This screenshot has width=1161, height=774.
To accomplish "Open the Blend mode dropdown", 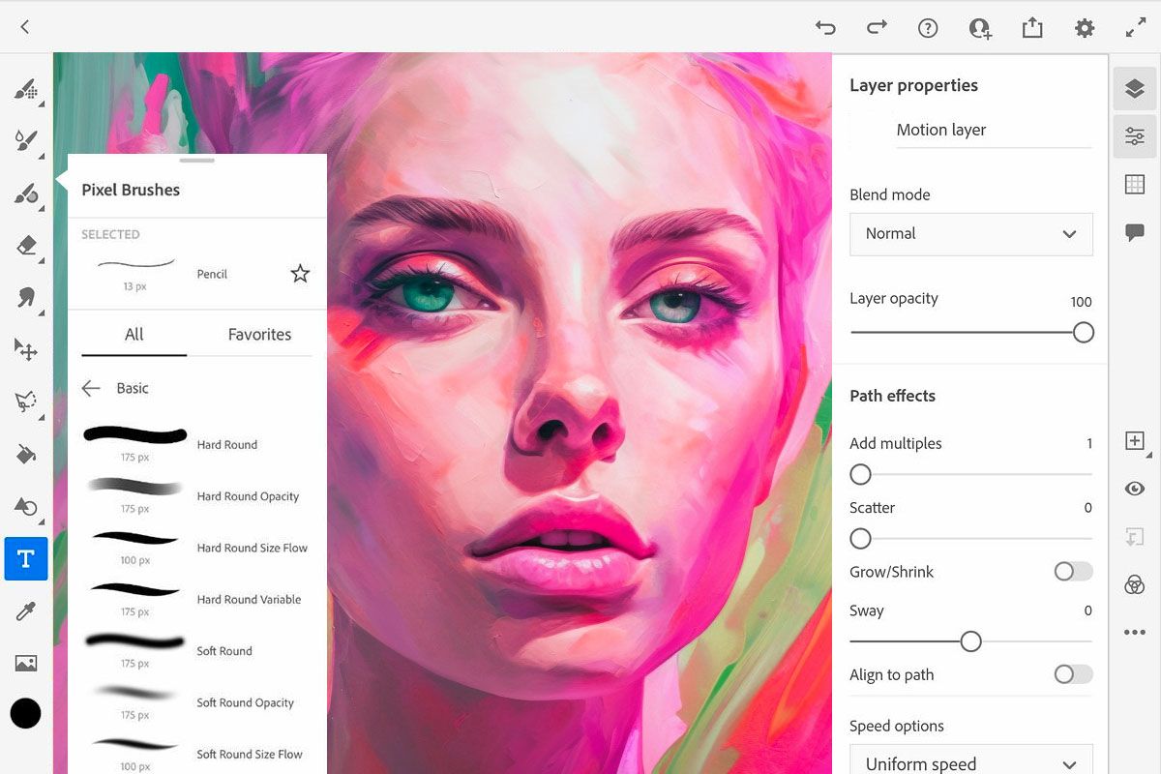I will tap(970, 234).
